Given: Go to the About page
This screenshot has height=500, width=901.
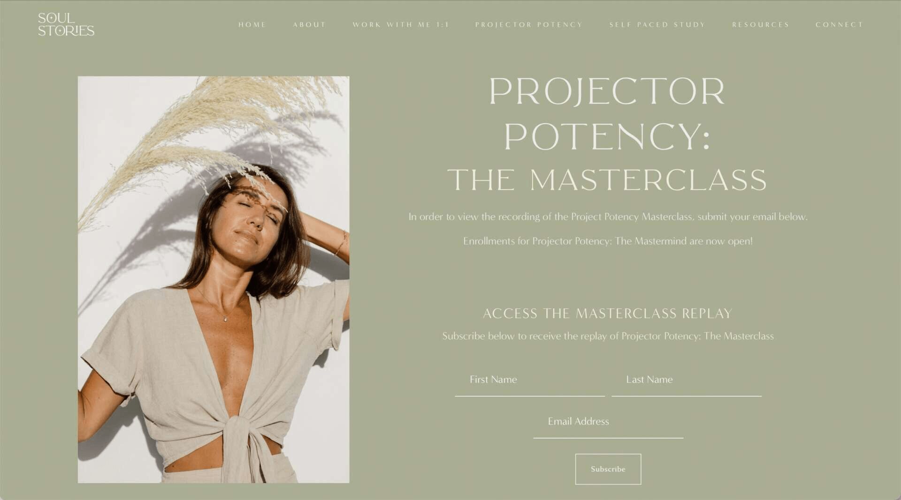Looking at the screenshot, I should [309, 24].
